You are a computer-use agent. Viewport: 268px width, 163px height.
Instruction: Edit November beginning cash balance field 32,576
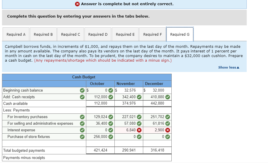coord(129,90)
